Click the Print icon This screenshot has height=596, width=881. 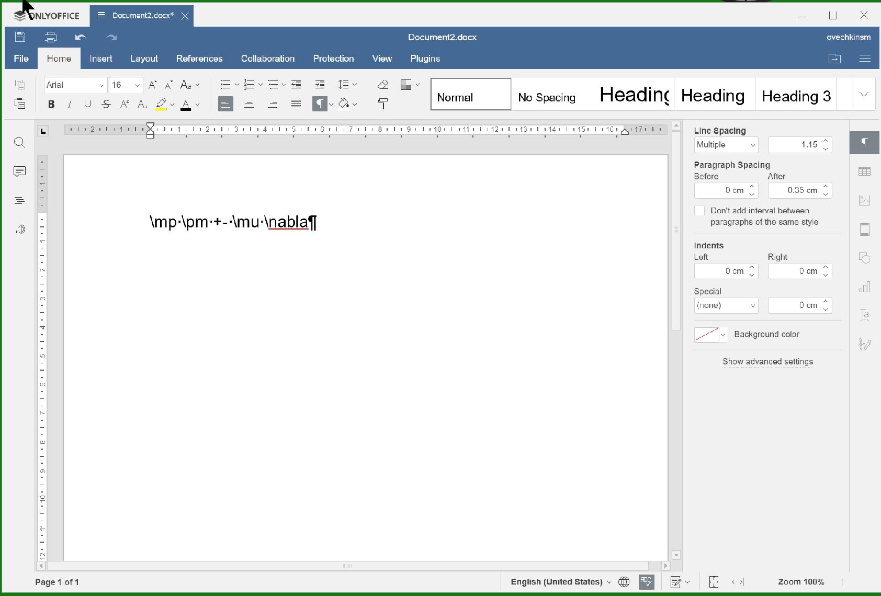coord(51,37)
